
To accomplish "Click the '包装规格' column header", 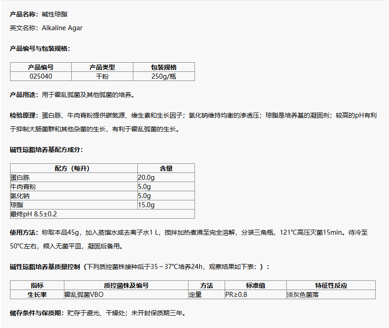I will coord(163,67).
